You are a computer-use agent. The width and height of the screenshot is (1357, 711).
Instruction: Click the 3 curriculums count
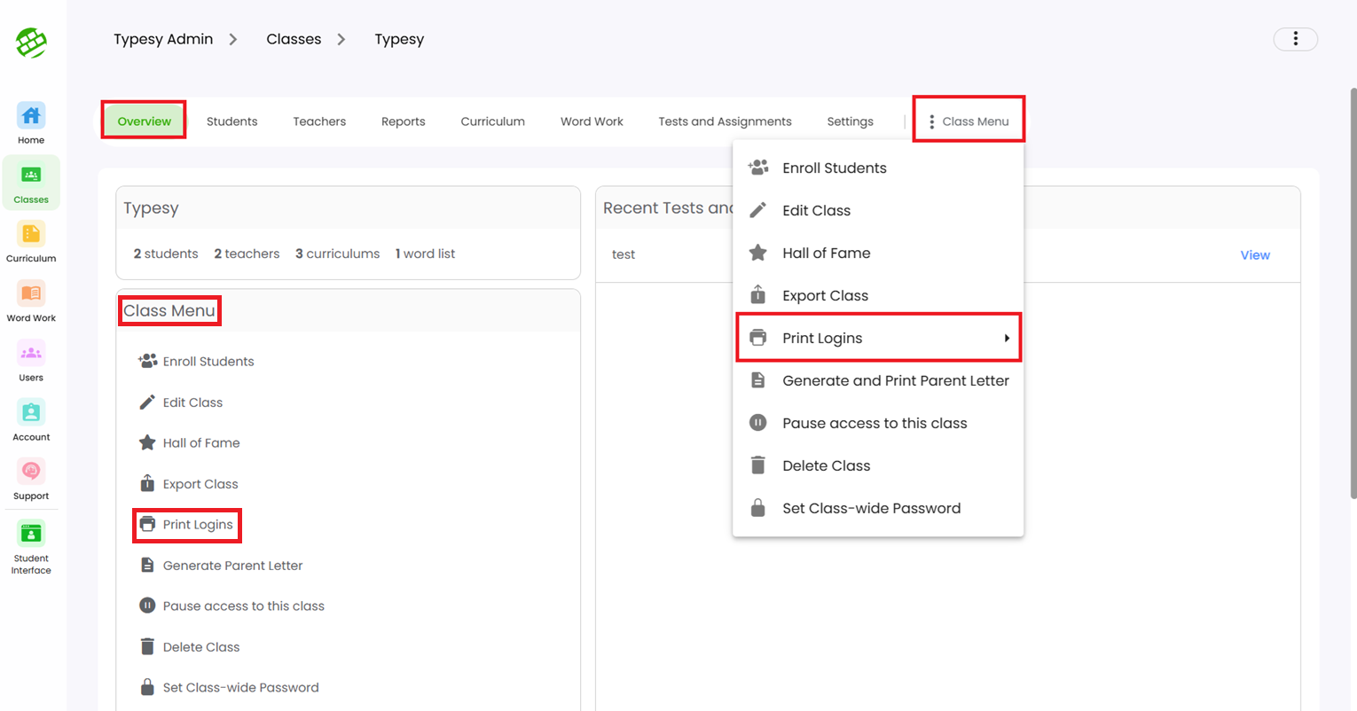[x=337, y=254]
